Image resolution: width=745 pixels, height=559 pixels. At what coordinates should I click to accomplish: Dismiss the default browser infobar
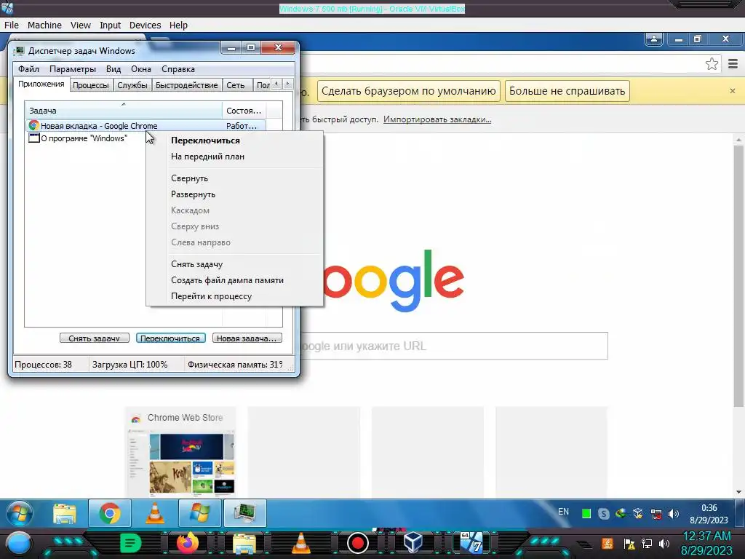point(732,91)
